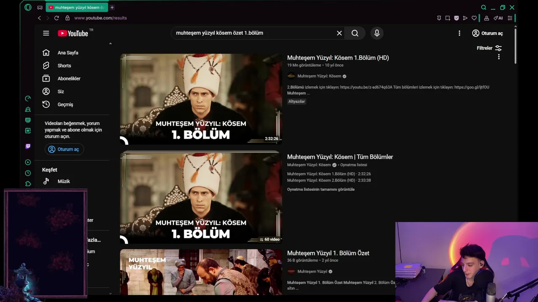538x302 pixels.
Task: Click the page's vertical scrollbar
Action: [x=515, y=46]
